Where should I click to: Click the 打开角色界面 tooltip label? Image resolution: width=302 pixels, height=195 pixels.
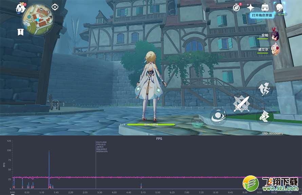point(262,15)
